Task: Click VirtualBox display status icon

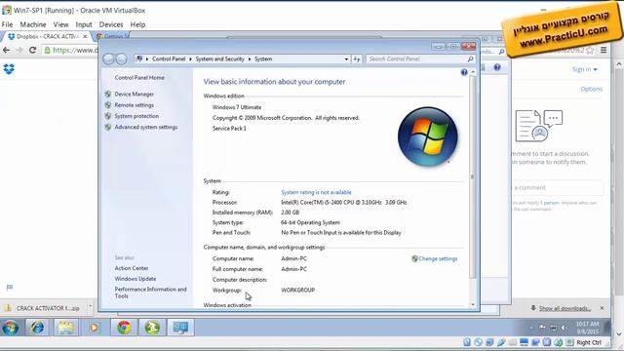Action: (524, 342)
